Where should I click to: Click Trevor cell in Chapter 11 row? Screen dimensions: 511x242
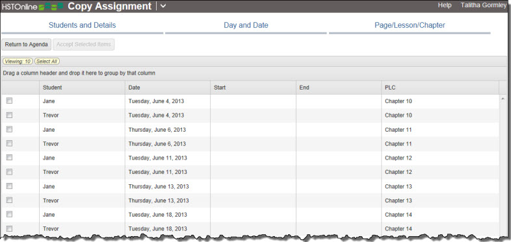[82, 143]
